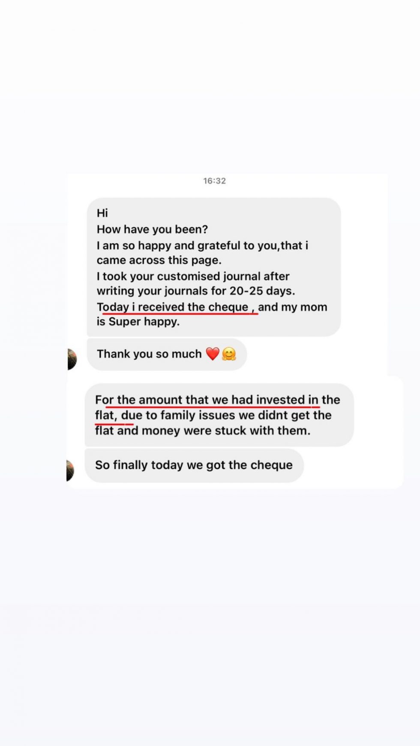Click the red heart emoji
The height and width of the screenshot is (746, 420).
click(213, 354)
